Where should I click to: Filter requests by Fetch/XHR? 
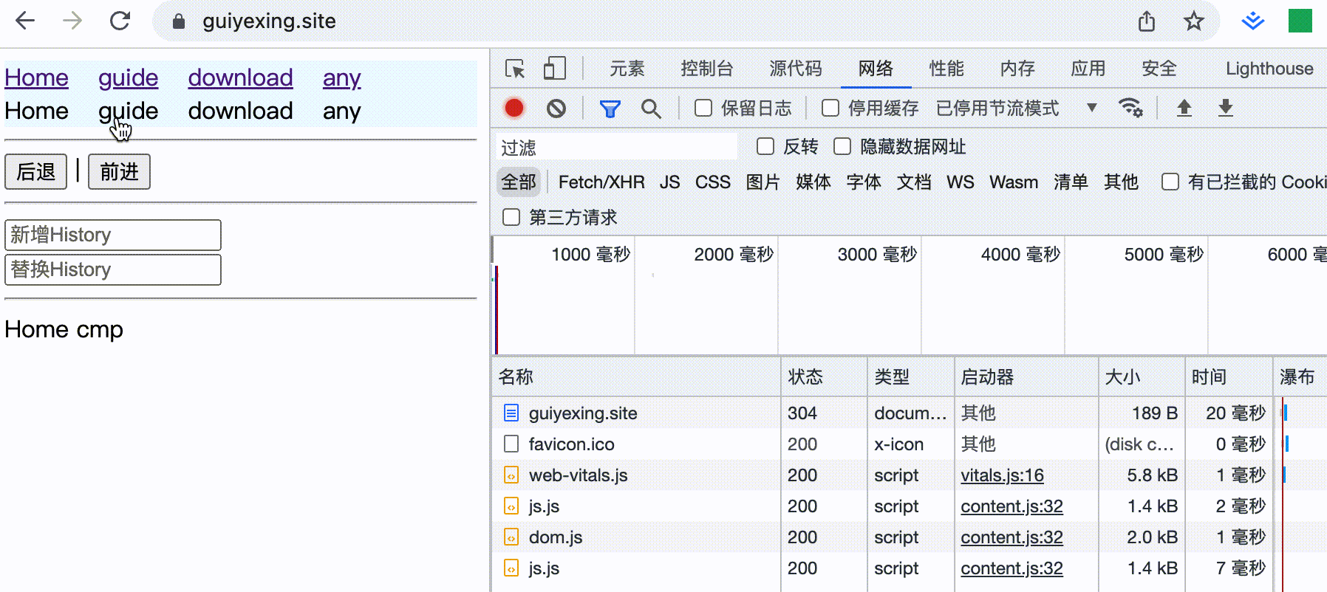pos(601,182)
